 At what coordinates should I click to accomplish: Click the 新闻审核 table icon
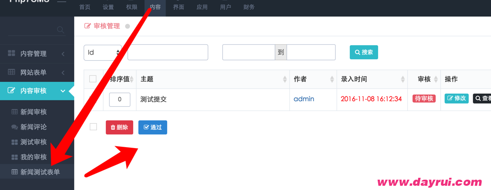[x=15, y=112]
